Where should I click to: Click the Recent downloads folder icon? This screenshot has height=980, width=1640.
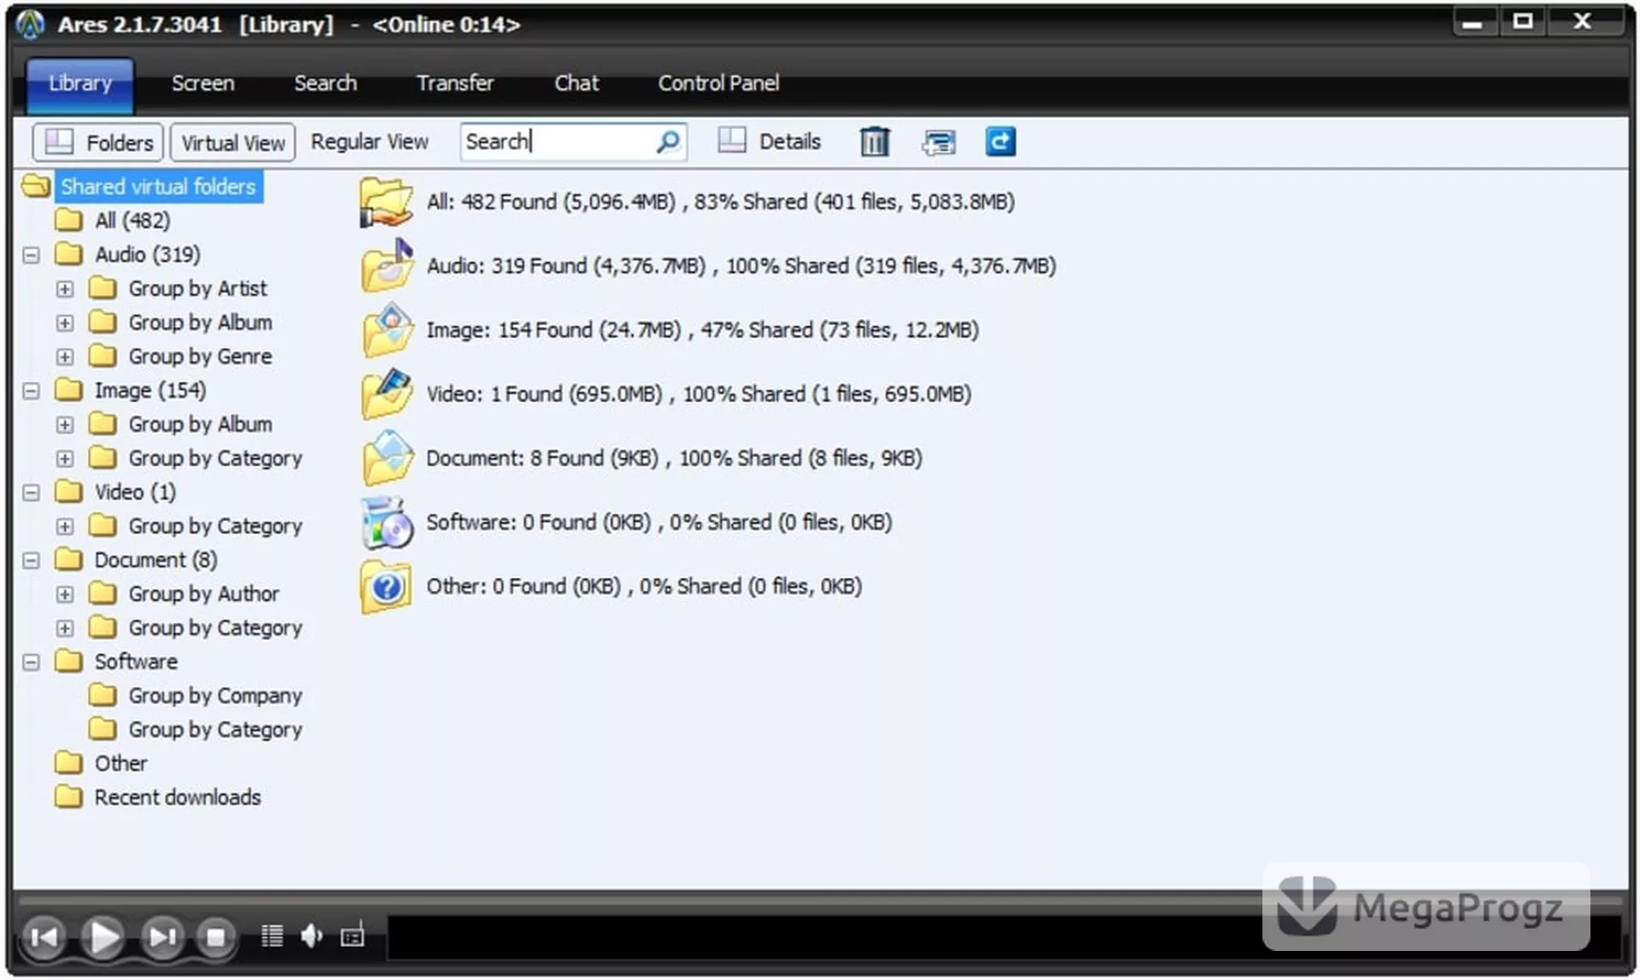coord(68,796)
